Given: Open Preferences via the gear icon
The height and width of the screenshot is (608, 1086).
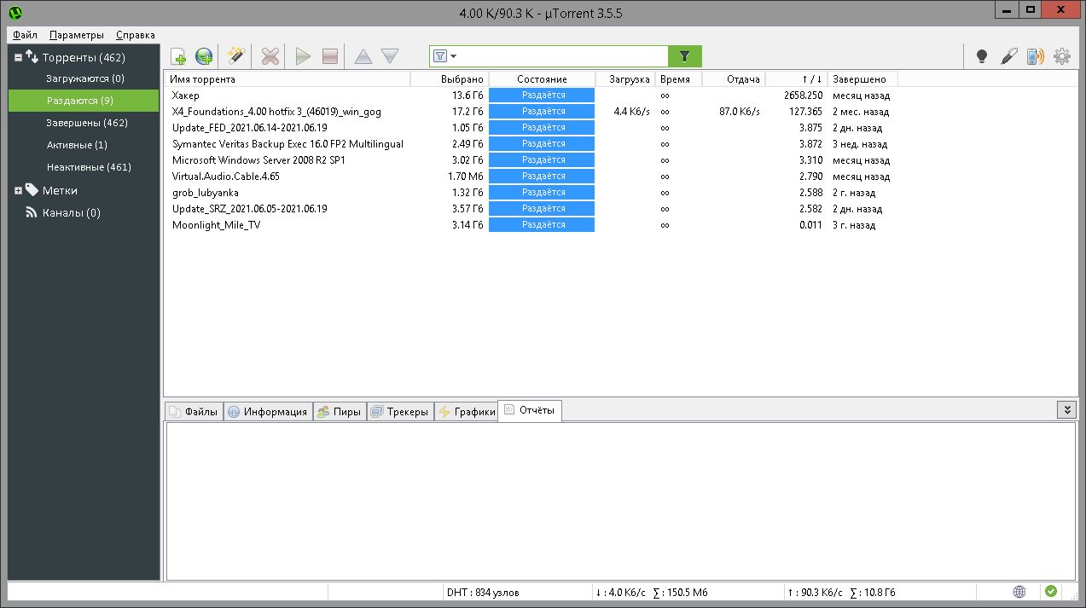Looking at the screenshot, I should tap(1062, 56).
